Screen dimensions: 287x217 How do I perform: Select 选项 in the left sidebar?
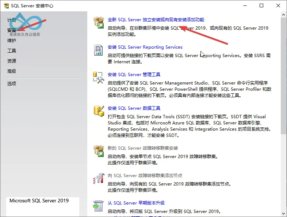(12, 84)
